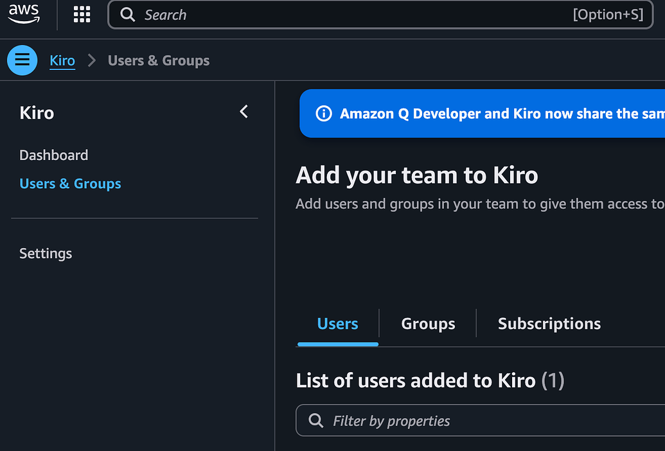Open the Kiro breadcrumb link

click(x=62, y=60)
